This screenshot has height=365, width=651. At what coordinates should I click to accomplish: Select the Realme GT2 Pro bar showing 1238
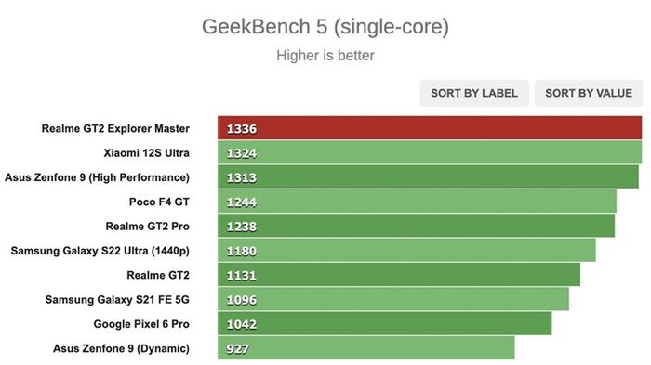[x=416, y=226]
